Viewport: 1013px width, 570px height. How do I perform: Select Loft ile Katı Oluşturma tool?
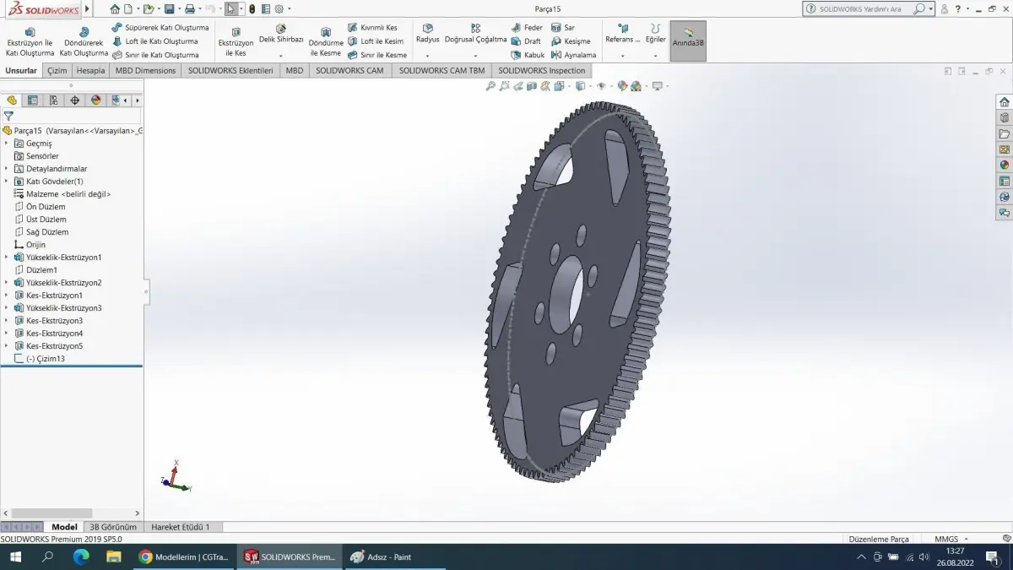pos(155,41)
